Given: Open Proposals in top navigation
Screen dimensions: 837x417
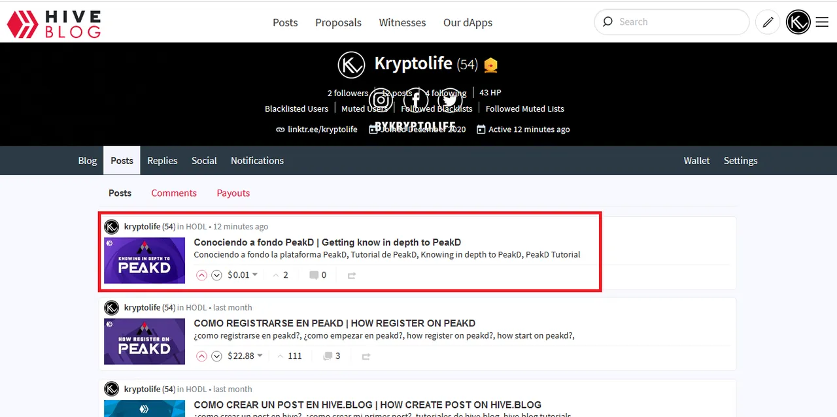Looking at the screenshot, I should [x=338, y=22].
